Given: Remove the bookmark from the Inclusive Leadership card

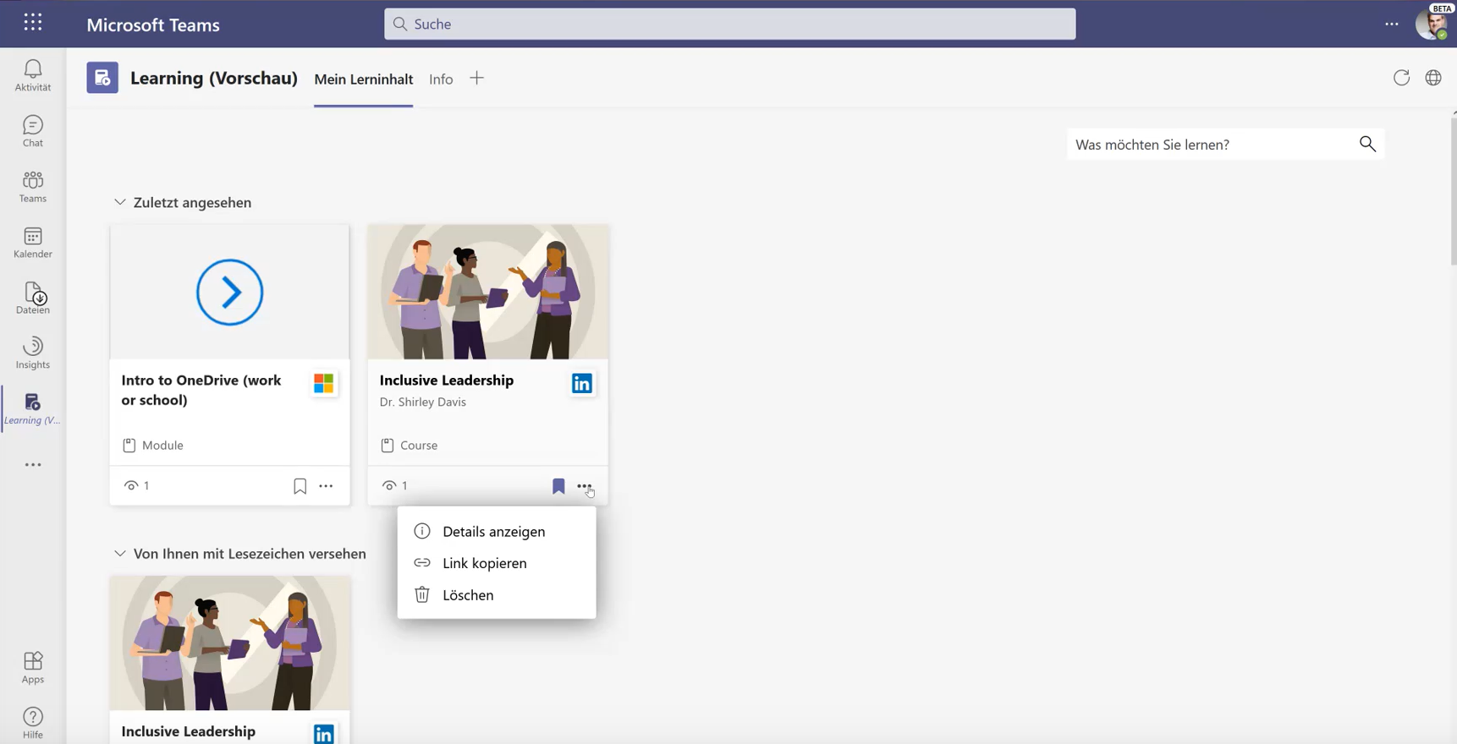Looking at the screenshot, I should coord(558,486).
